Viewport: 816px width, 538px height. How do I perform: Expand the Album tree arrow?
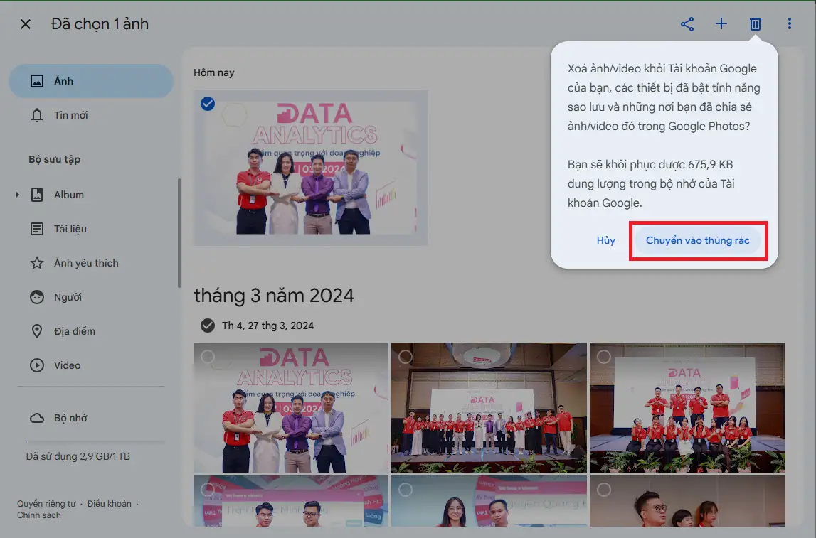17,195
